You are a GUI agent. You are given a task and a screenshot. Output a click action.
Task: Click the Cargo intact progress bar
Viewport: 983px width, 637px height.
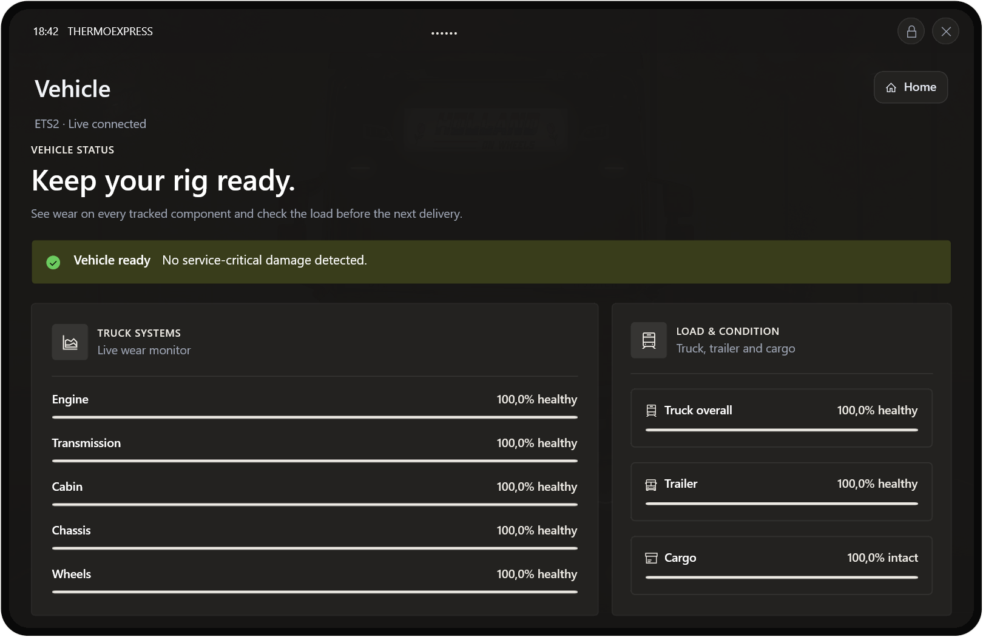click(782, 578)
